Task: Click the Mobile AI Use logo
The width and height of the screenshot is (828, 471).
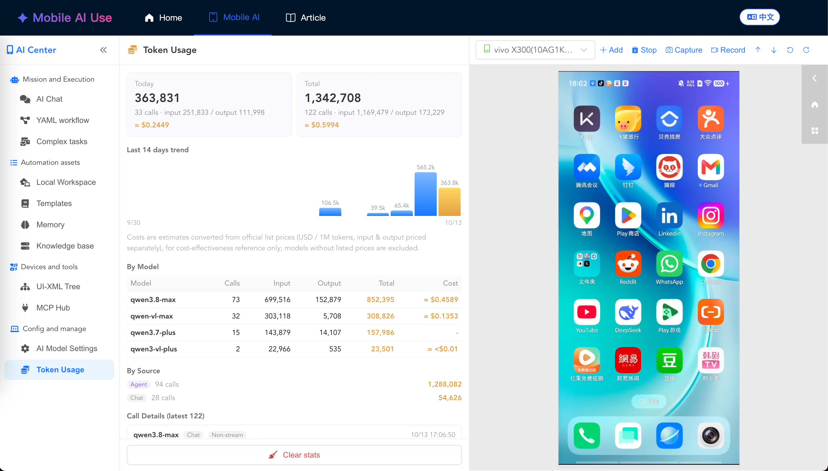Action: [x=64, y=17]
